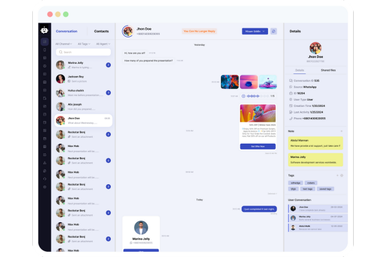Select the active Jhon Doe conversation row
Viewport: 386px width, 257px height.
point(83,120)
